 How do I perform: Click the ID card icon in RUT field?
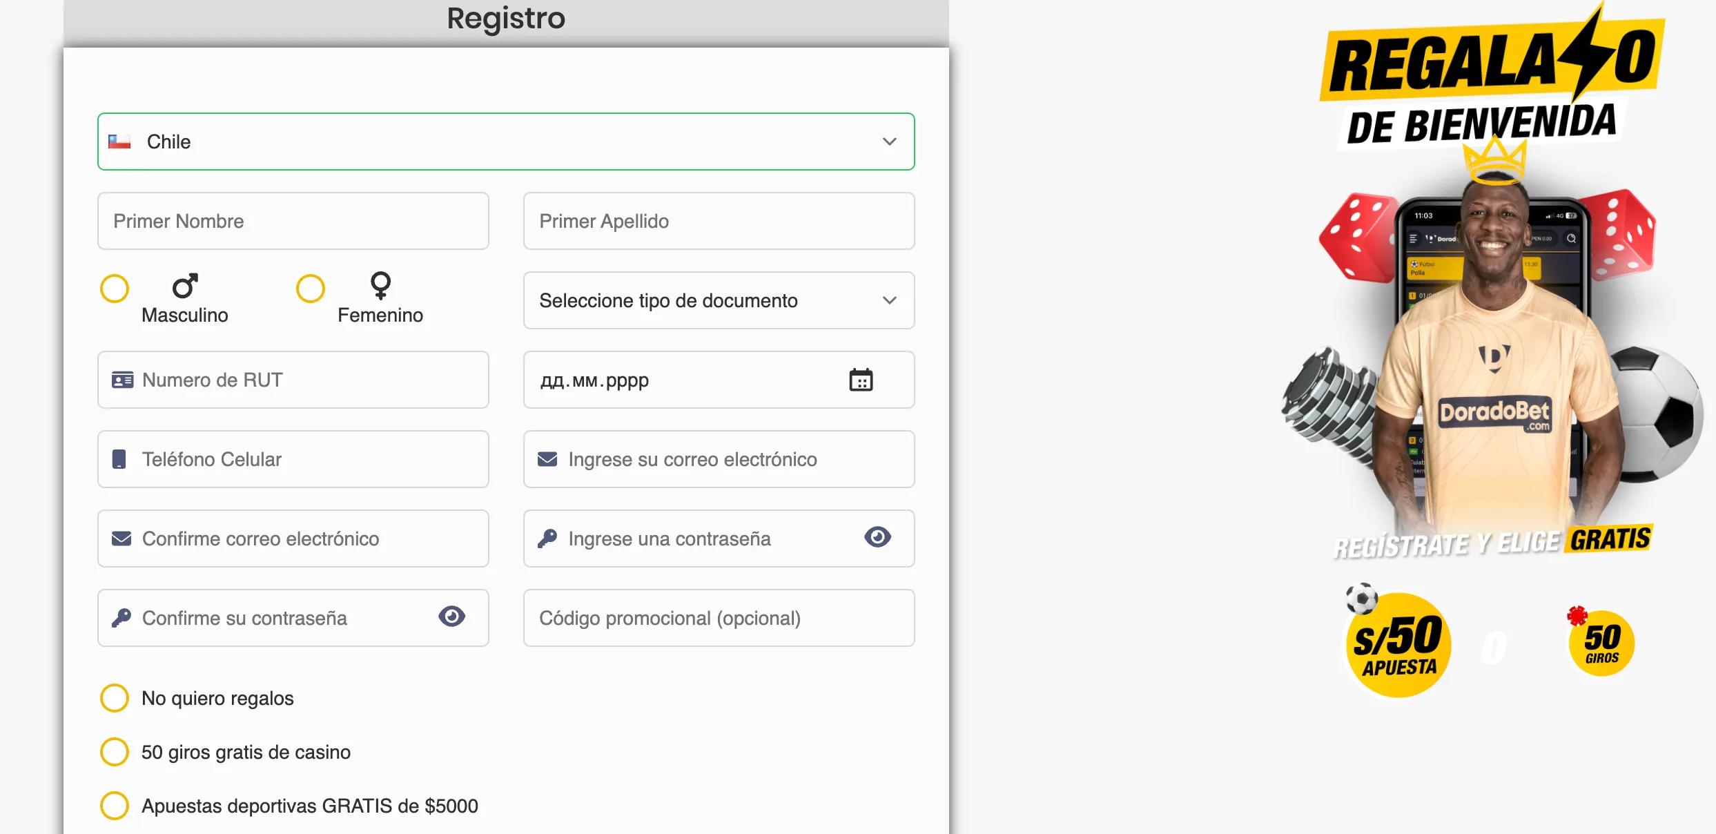click(x=121, y=379)
